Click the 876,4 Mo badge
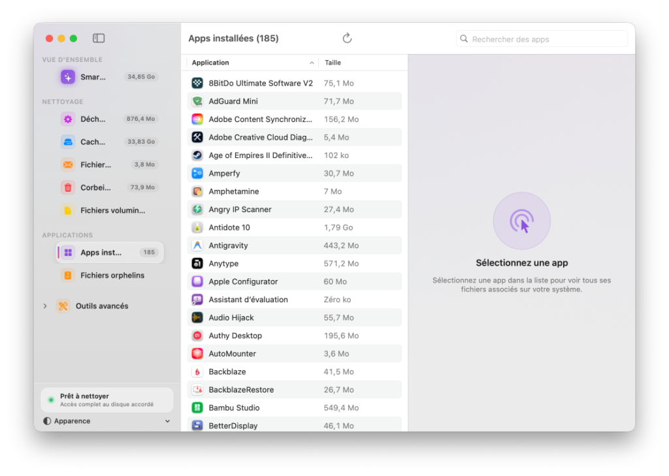The height and width of the screenshot is (476, 669). [x=141, y=119]
